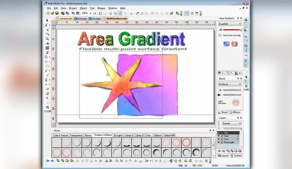292x169 pixels.
Task: Select the Rectangle layer row
Action: (228, 142)
